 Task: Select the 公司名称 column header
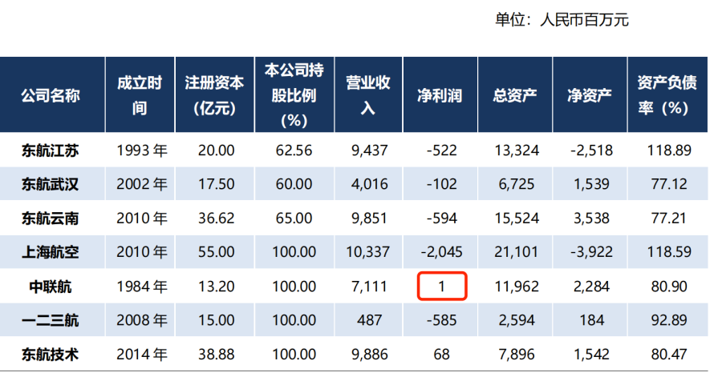[51, 96]
